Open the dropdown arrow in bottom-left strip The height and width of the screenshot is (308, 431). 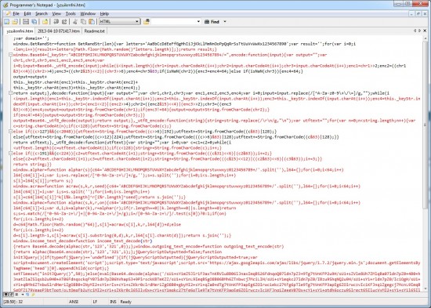coord(22,294)
